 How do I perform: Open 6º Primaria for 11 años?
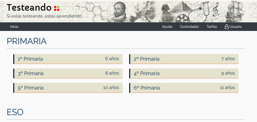click(x=184, y=88)
